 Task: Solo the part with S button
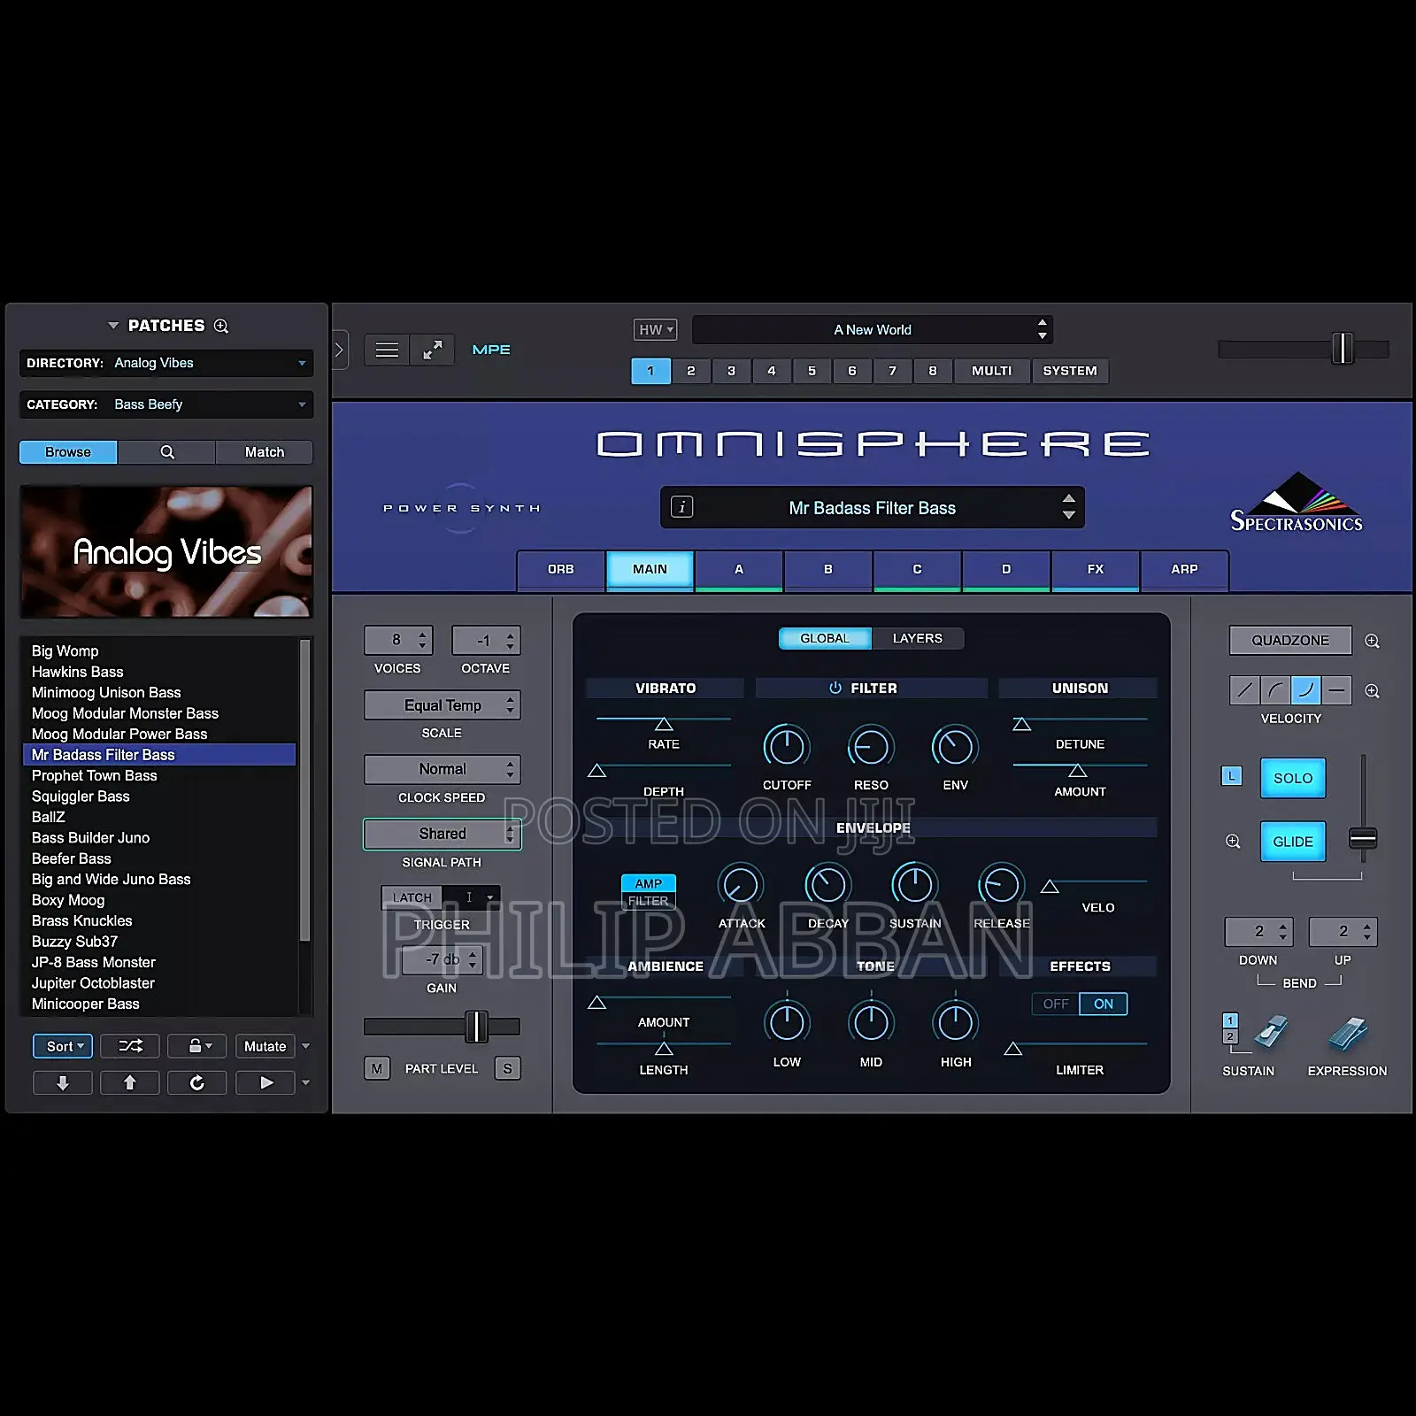(x=507, y=1068)
